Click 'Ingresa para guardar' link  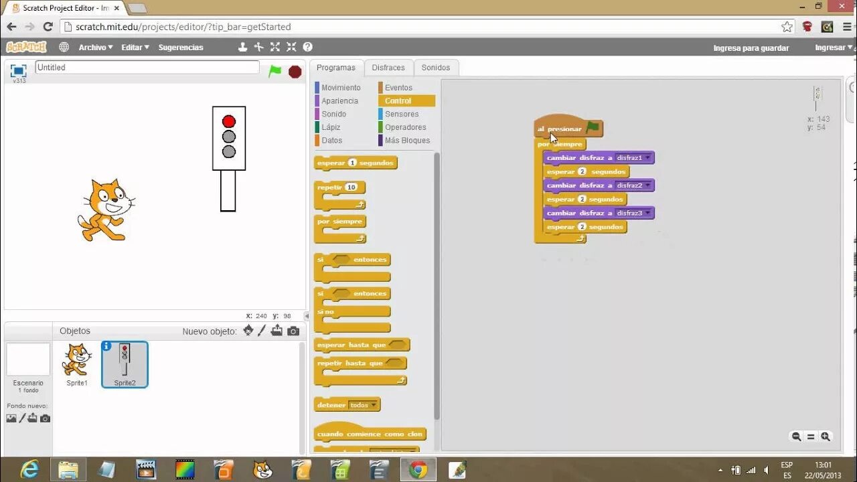click(751, 48)
